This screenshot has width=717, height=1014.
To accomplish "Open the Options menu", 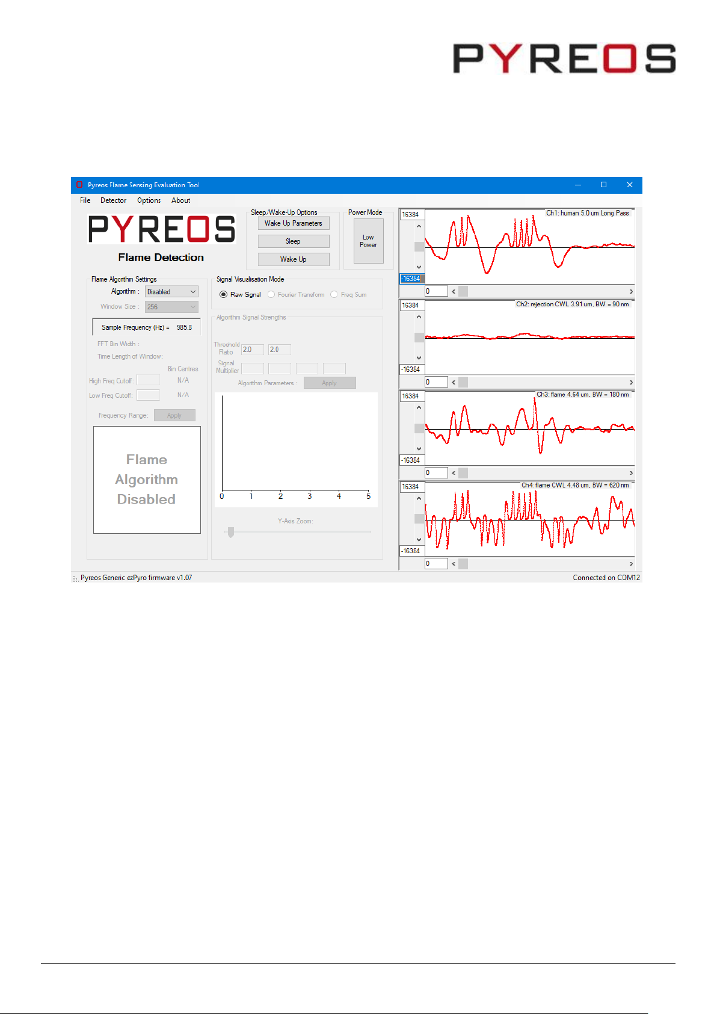I will [149, 200].
